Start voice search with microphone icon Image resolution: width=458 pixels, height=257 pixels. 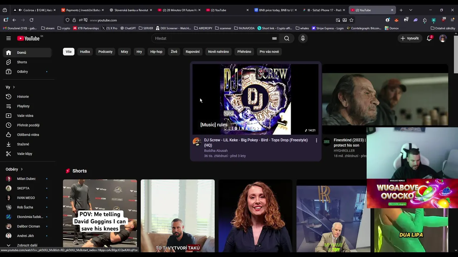point(303,38)
